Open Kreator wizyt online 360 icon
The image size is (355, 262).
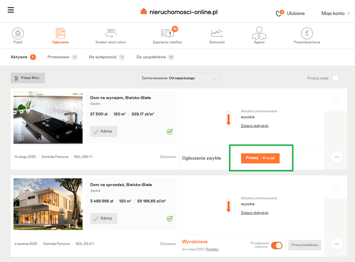click(110, 33)
